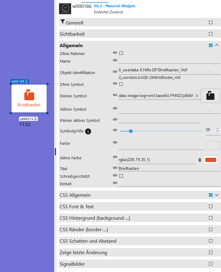This screenshot has width=221, height=272.
Task: Collapse the Allgemein section with chevron
Action: pyautogui.click(x=217, y=45)
